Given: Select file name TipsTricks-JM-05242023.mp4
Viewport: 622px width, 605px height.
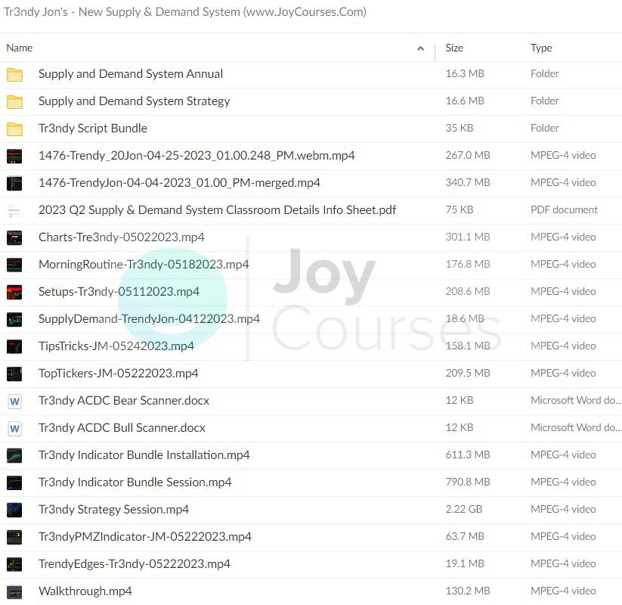Looking at the screenshot, I should (x=116, y=346).
